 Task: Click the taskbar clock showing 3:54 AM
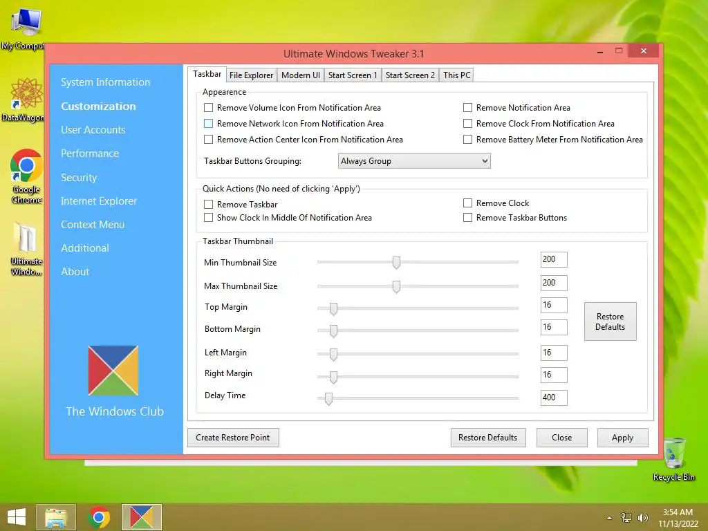tap(678, 517)
